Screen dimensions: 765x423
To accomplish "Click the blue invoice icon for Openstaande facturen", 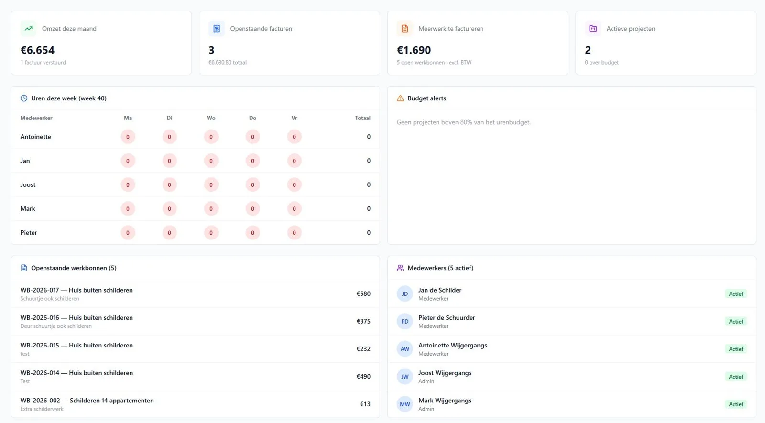I will click(x=217, y=29).
